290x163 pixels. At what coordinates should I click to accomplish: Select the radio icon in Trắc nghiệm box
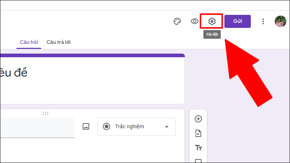coord(107,126)
